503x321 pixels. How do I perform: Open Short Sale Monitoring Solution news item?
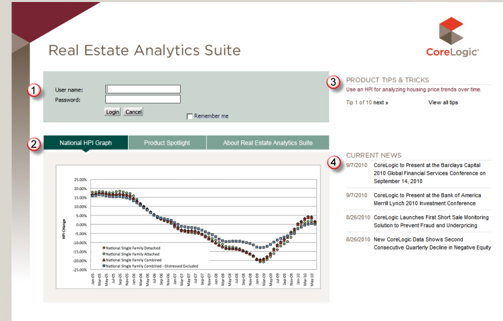431,221
